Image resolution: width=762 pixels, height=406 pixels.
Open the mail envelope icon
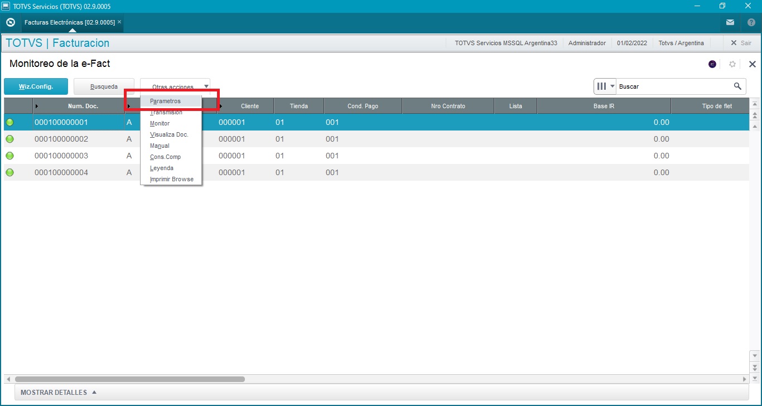(x=730, y=22)
